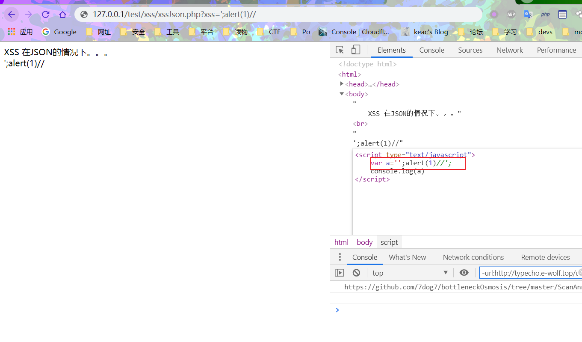Image resolution: width=582 pixels, height=342 pixels.
Task: Open the Remote devices drawer tab
Action: point(545,257)
